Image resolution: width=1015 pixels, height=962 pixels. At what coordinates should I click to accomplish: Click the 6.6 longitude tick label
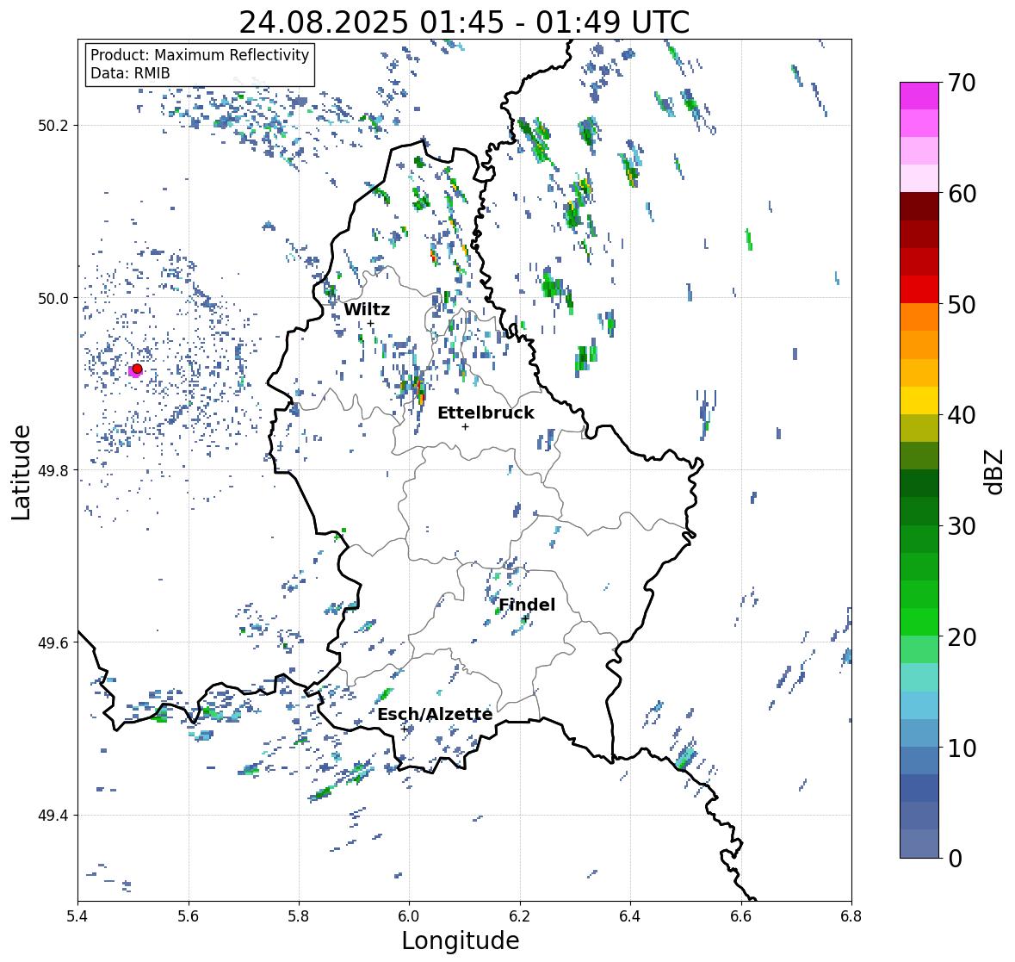pyautogui.click(x=740, y=915)
